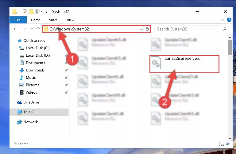This screenshot has height=154, width=236.
Task: Click the Documents page icon
Action: 22,63
